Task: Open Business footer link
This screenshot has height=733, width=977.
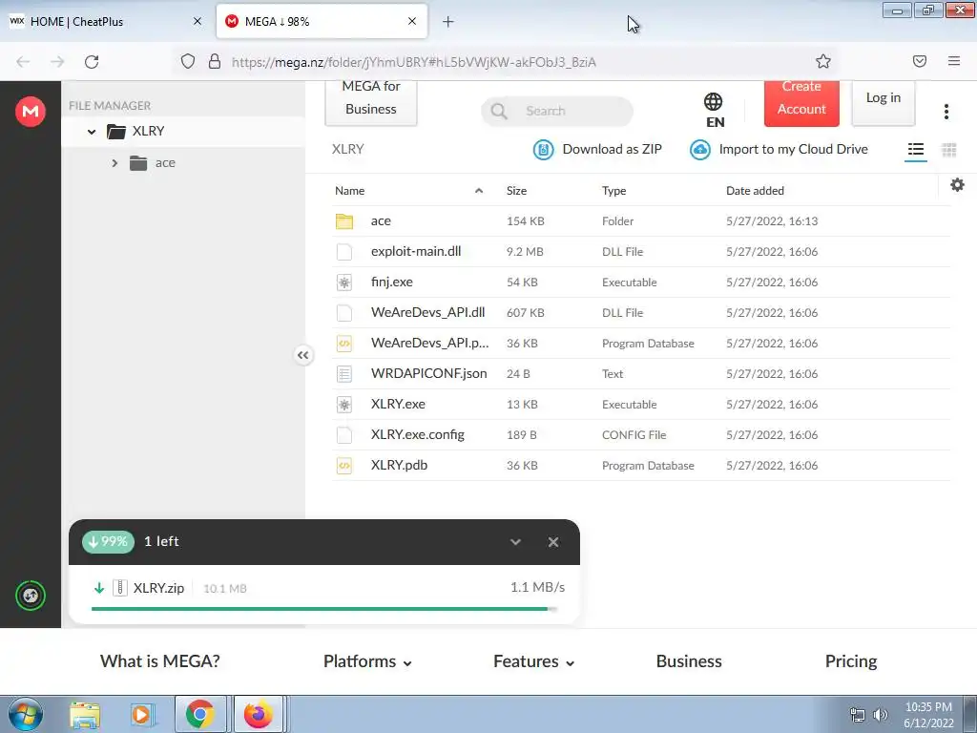Action: 689,661
